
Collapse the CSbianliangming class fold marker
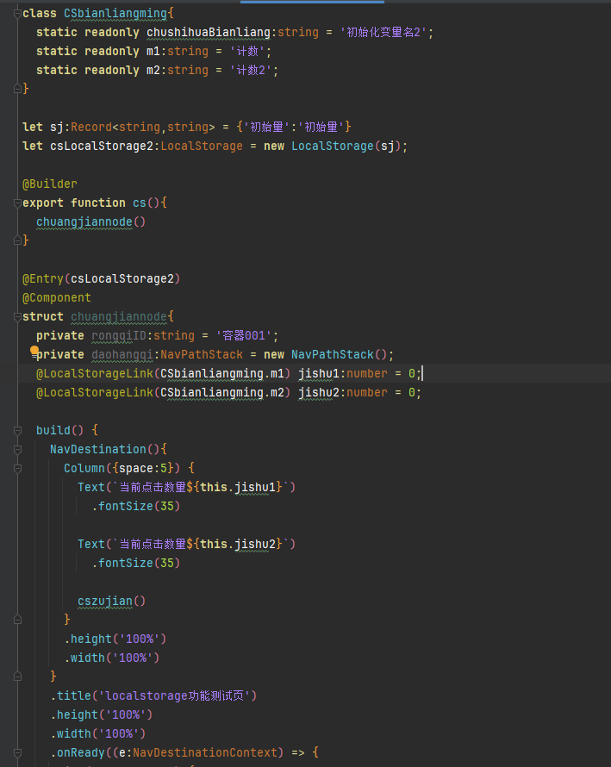16,13
